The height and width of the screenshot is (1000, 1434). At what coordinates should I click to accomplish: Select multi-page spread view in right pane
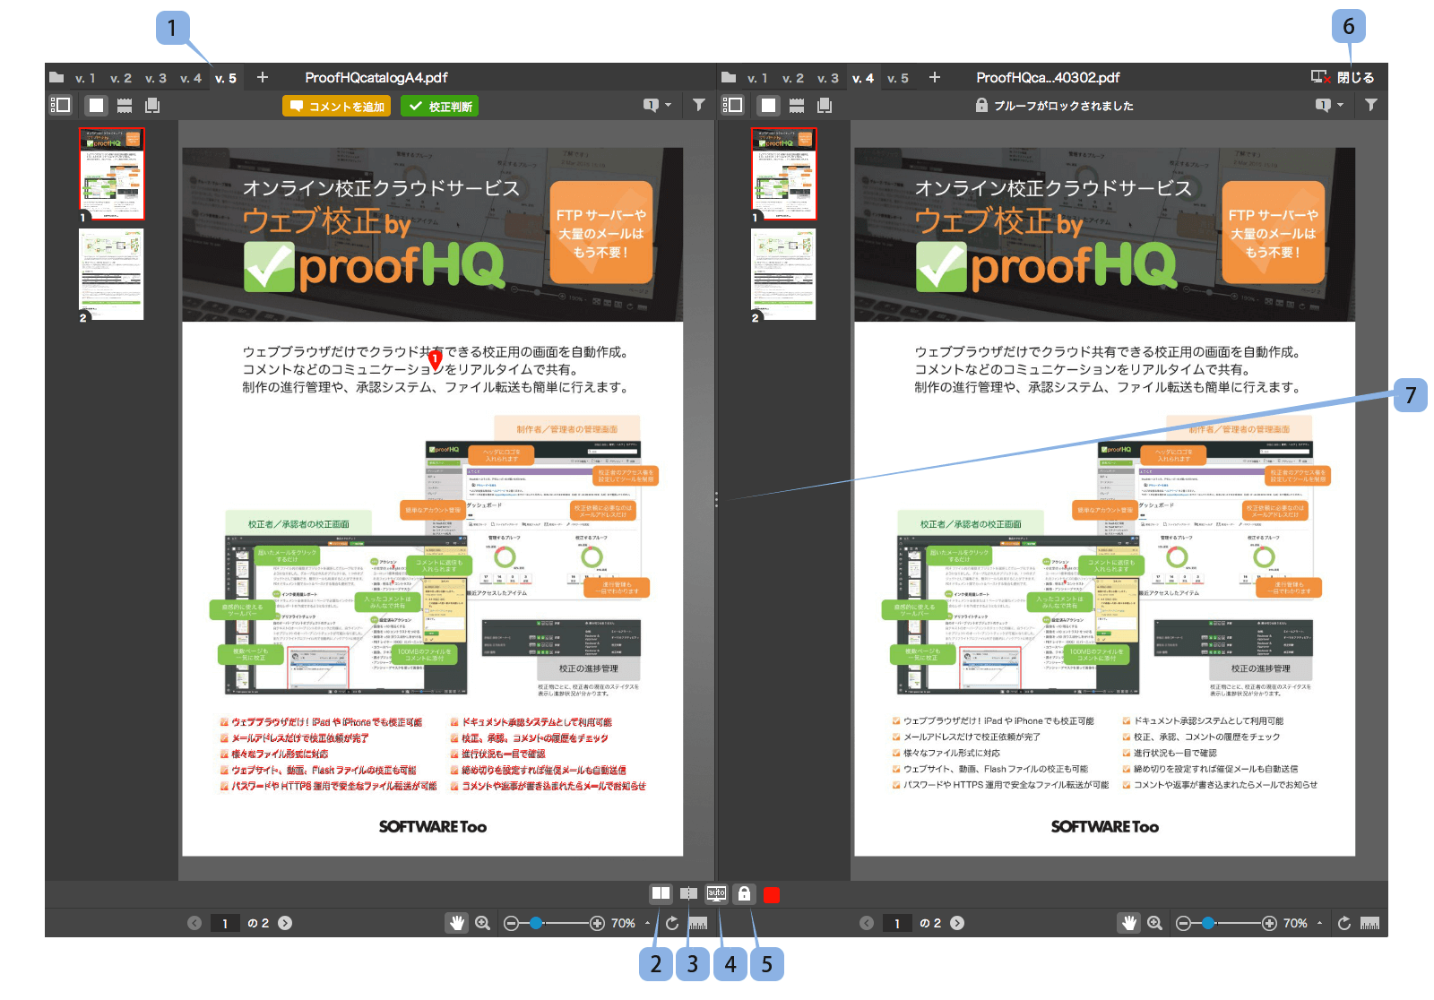[825, 105]
